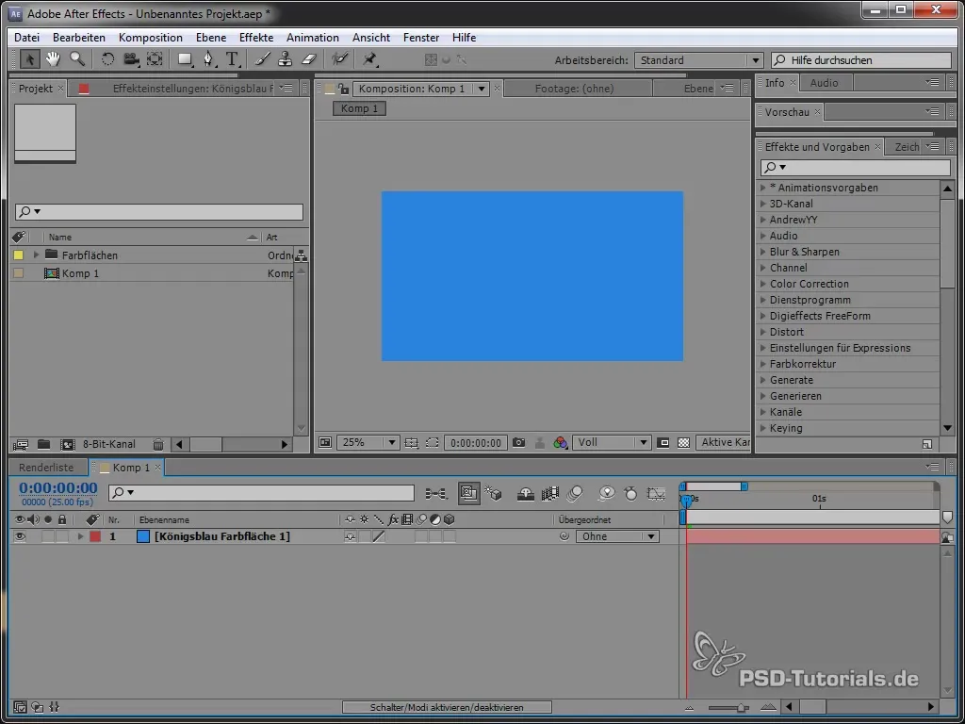
Task: Select the Pen tool
Action: 209,59
